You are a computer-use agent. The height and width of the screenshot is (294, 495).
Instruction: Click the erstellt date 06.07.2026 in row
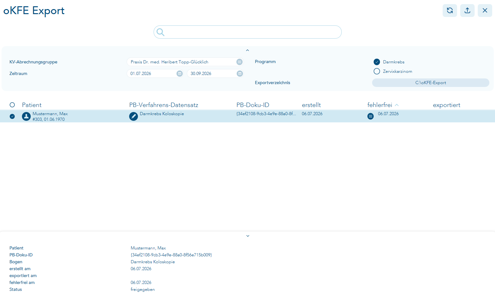pos(312,114)
